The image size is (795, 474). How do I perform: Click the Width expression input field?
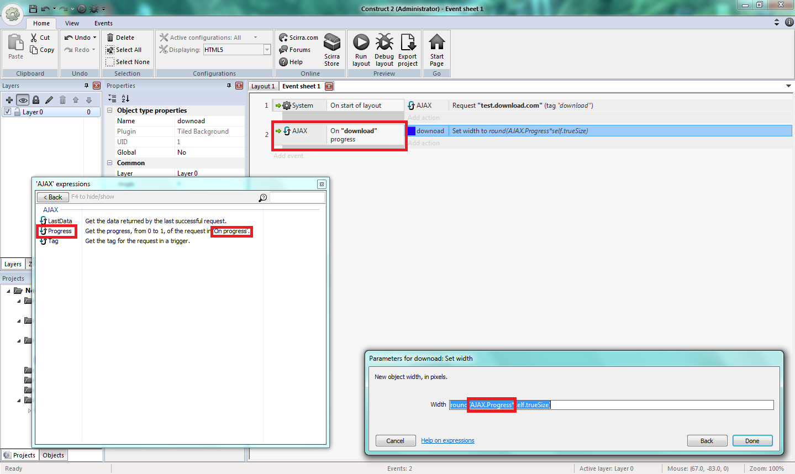pyautogui.click(x=611, y=405)
